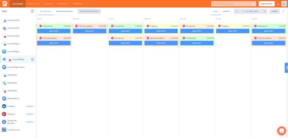The width and height of the screenshot is (288, 138).
Task: Select the ConvertPages Facebook page
Action: pos(18,44)
